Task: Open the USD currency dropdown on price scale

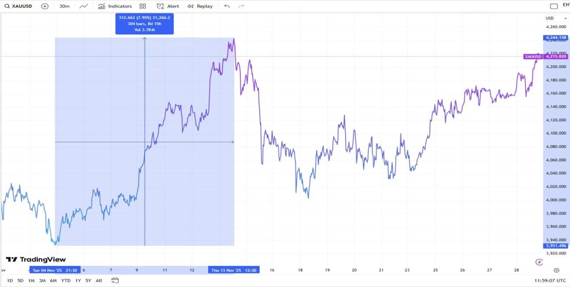Action: pyautogui.click(x=550, y=18)
